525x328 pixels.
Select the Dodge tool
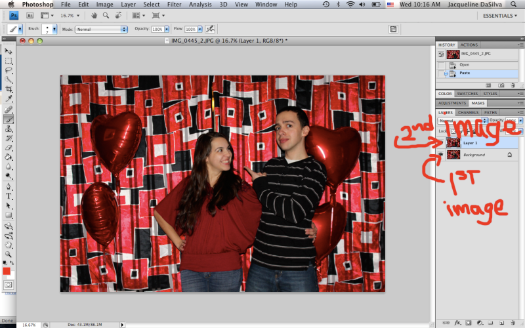(9, 176)
